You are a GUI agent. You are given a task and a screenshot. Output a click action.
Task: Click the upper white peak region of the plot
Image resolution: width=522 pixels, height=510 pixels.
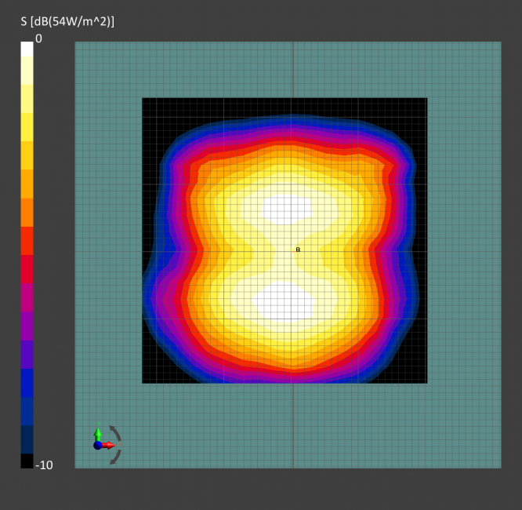[287, 209]
